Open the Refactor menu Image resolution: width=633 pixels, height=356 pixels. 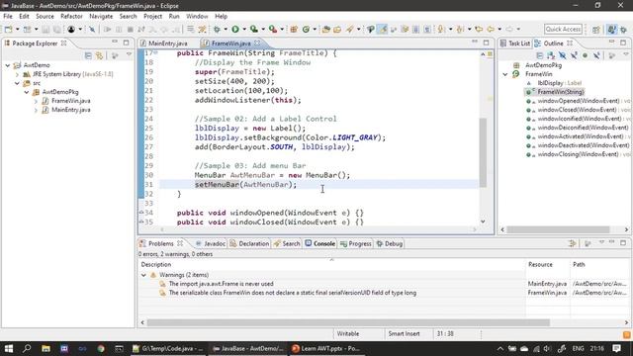coord(71,16)
